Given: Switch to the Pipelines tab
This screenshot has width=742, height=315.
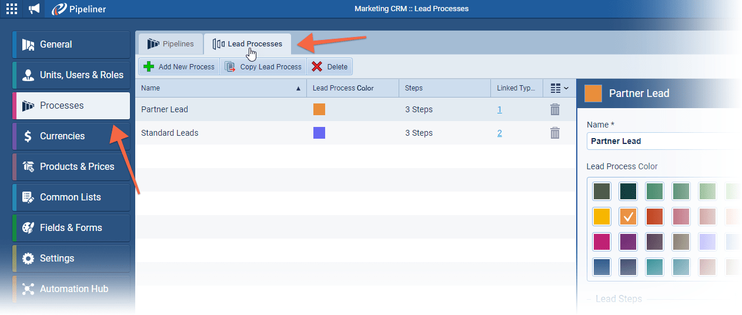Looking at the screenshot, I should pyautogui.click(x=171, y=44).
